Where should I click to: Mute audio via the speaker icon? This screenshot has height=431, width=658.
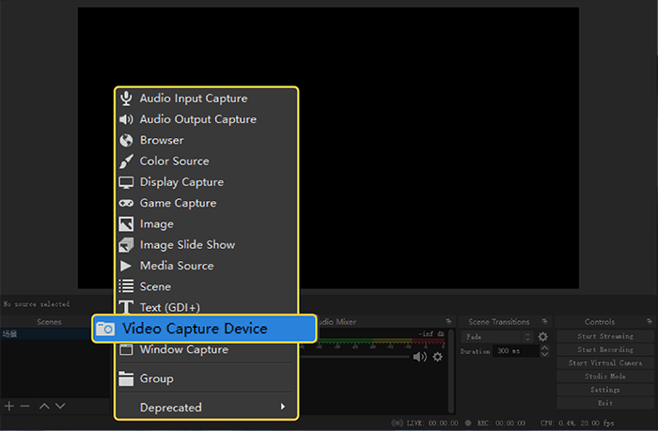(x=419, y=357)
